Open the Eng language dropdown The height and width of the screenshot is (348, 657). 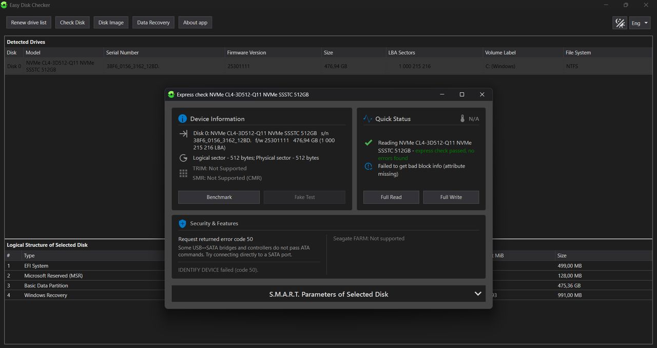pyautogui.click(x=640, y=23)
